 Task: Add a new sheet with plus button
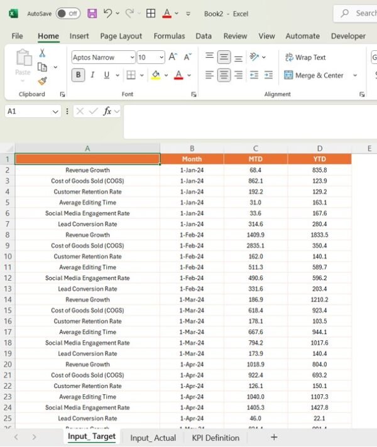[x=273, y=437]
